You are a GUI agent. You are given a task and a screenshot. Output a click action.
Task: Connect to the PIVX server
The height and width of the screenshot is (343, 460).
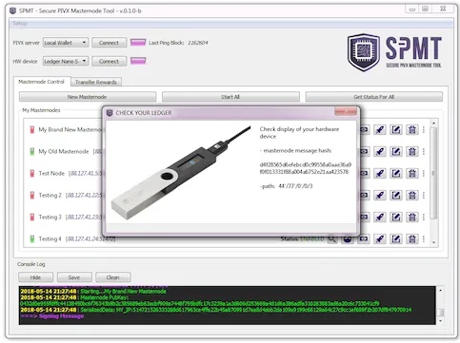point(109,43)
